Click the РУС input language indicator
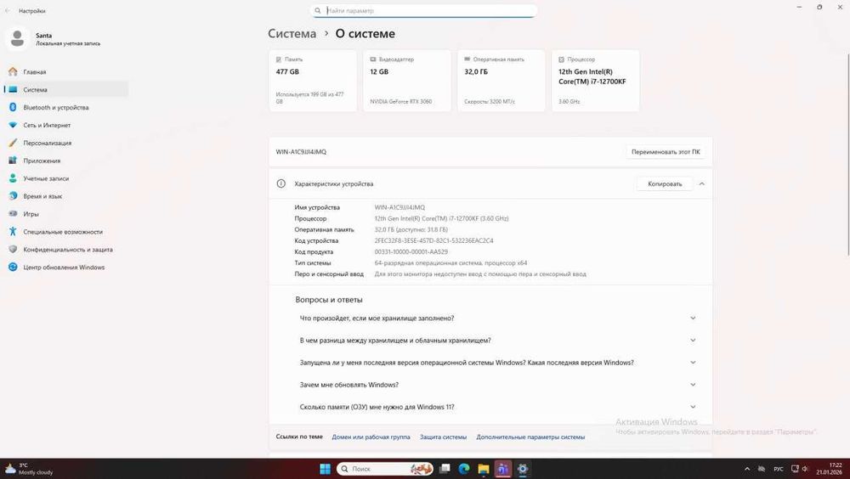 tap(779, 469)
